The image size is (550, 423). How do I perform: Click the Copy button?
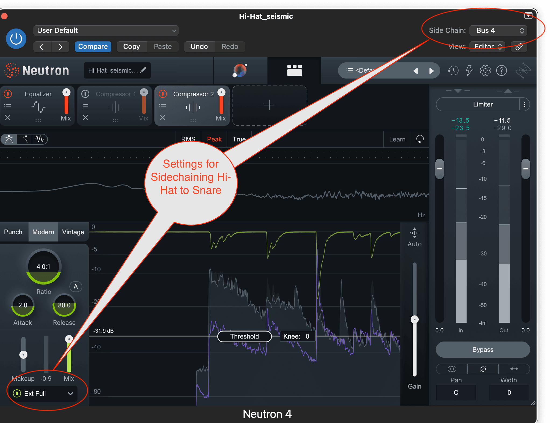(132, 47)
